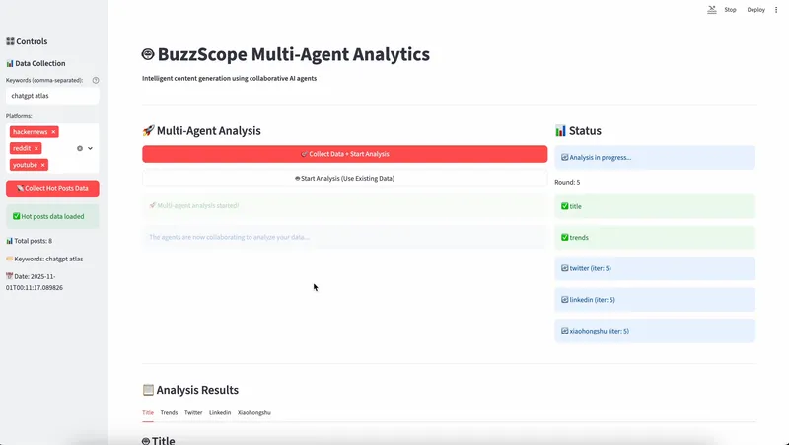Click the Deploy button

(755, 10)
